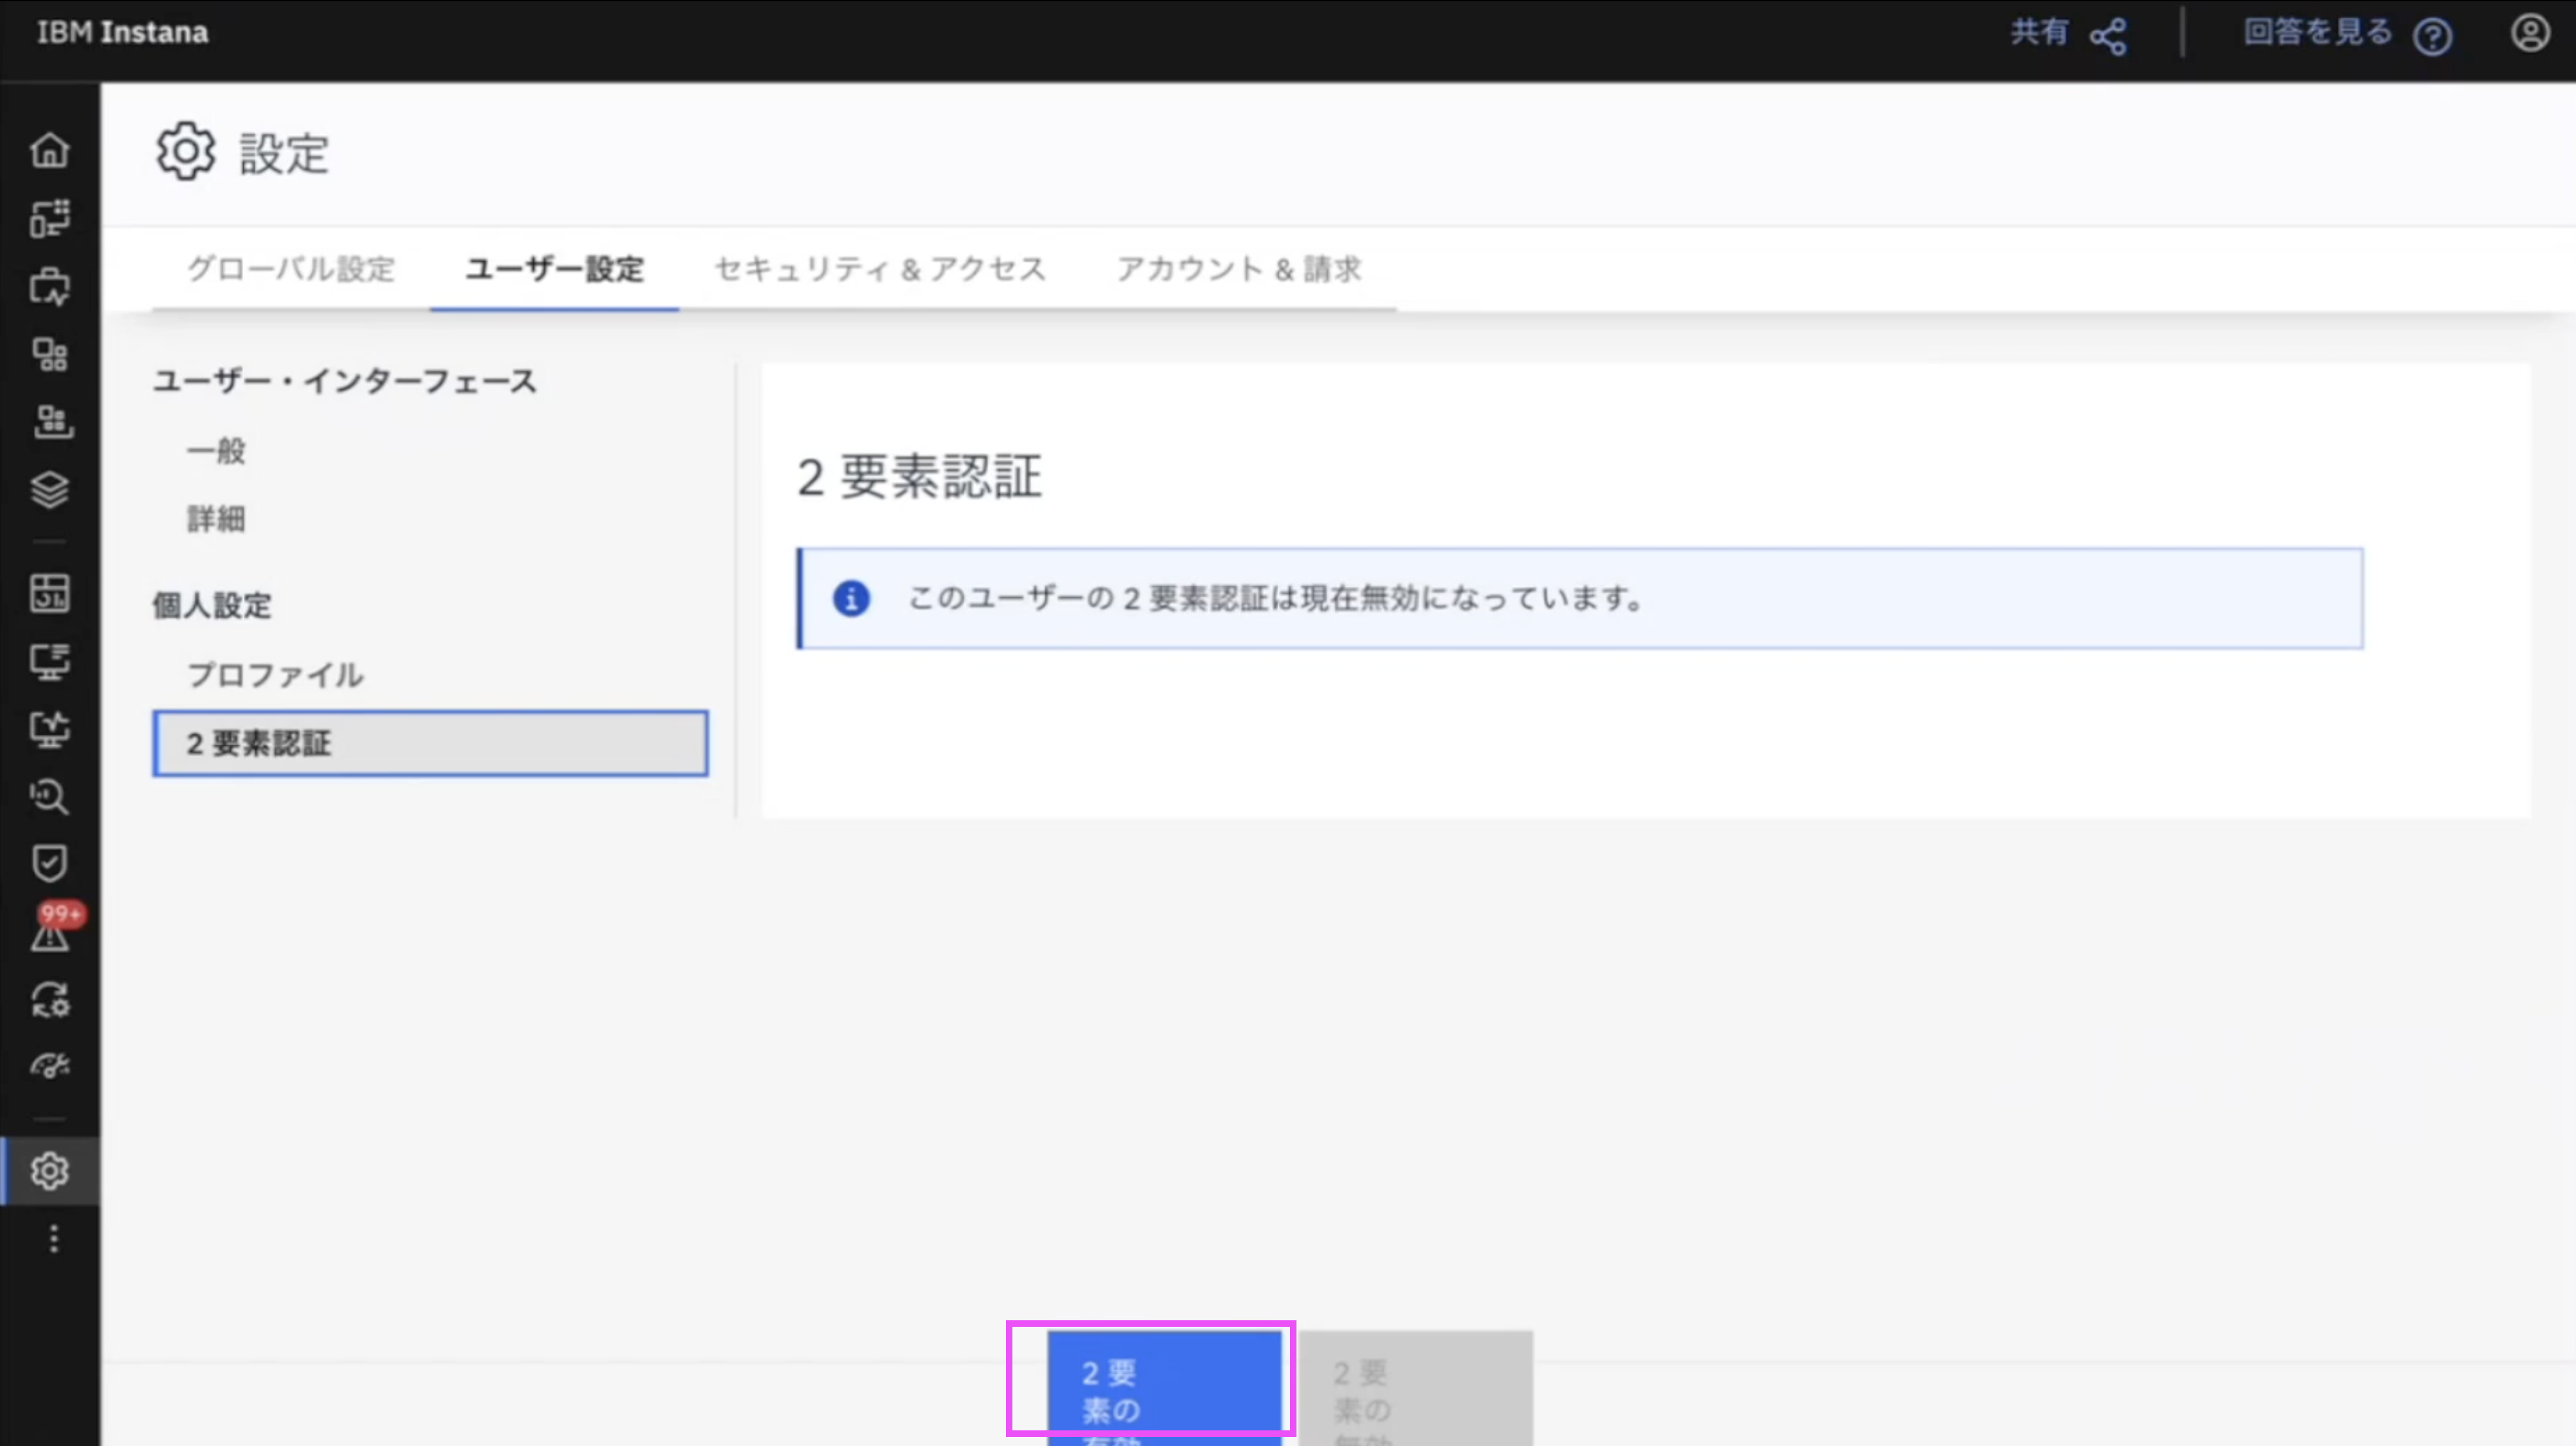Select 詳細 in the settings menu

[x=216, y=519]
